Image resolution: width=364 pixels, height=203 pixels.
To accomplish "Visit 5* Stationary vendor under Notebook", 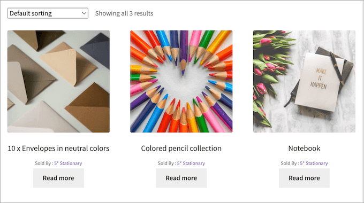I will (x=314, y=163).
